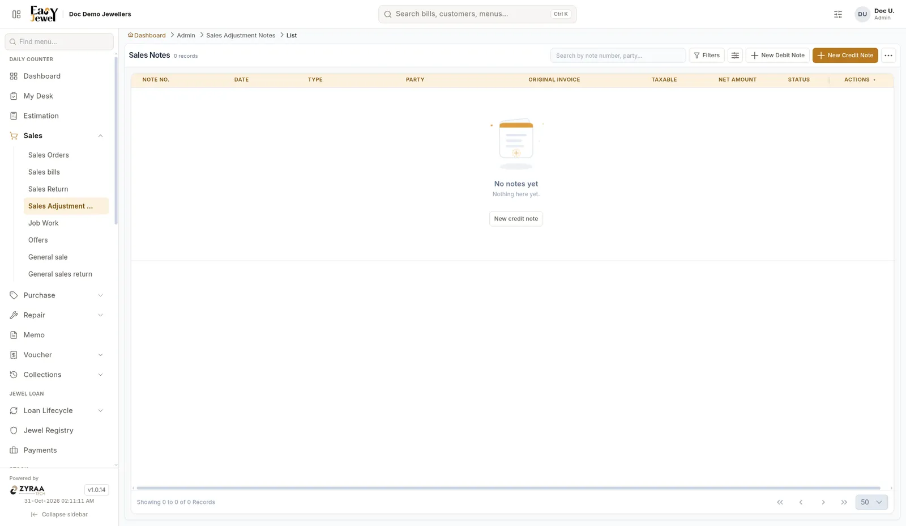906x526 pixels.
Task: Click the New Credit Note orange button
Action: pos(845,56)
